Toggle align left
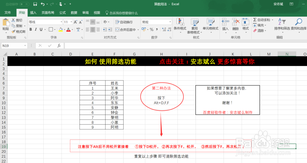Screen dimensions: 307x163 (87, 30)
